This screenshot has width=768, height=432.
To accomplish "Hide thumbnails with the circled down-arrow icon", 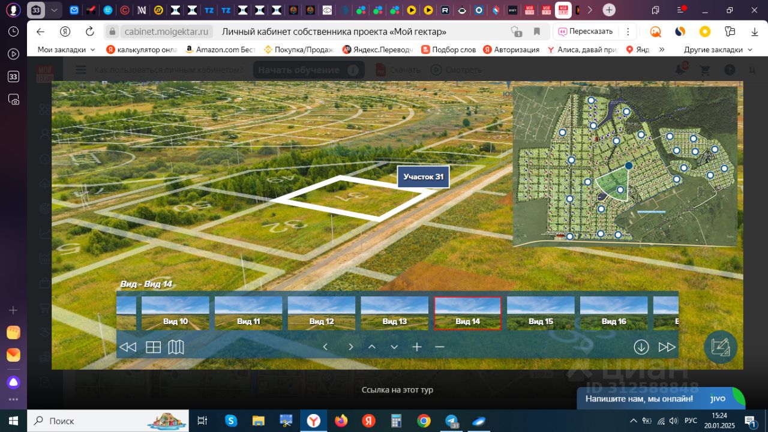I will pyautogui.click(x=641, y=347).
